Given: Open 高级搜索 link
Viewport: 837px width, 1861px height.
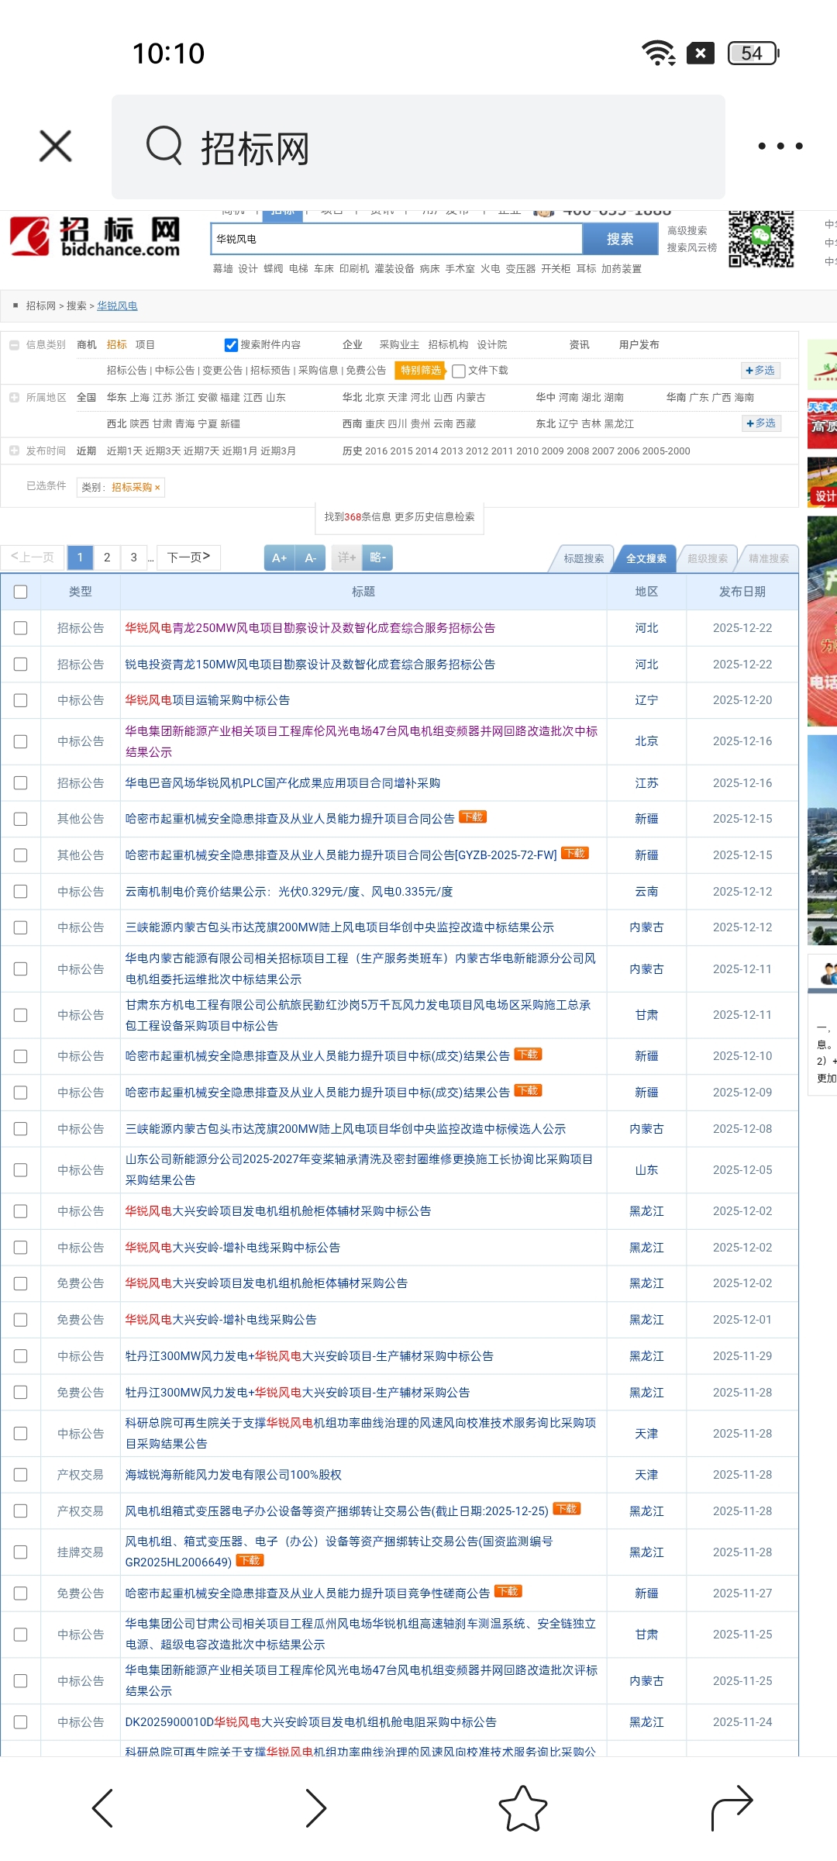Looking at the screenshot, I should click(687, 231).
